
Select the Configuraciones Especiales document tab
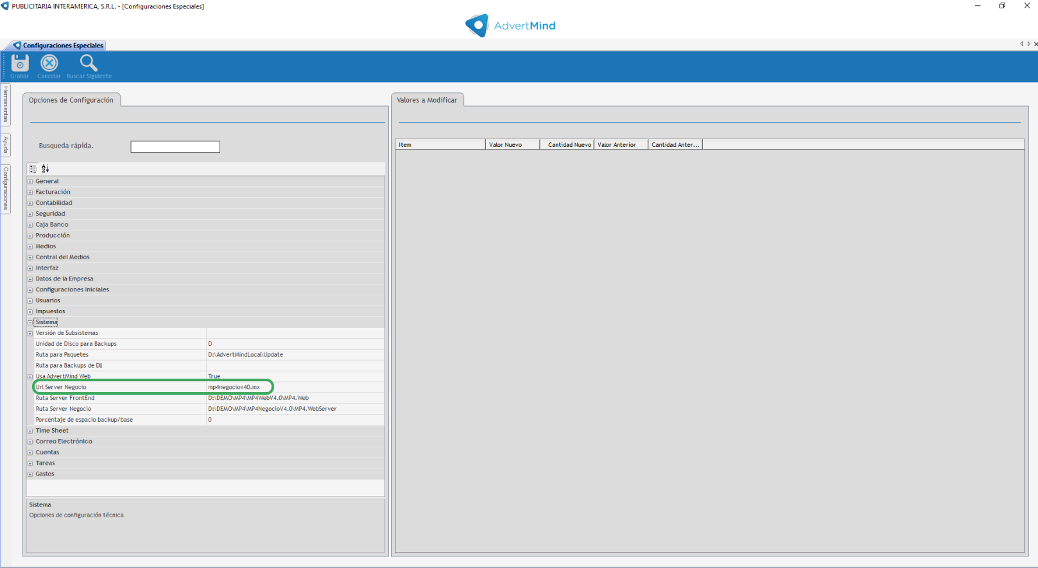click(58, 46)
